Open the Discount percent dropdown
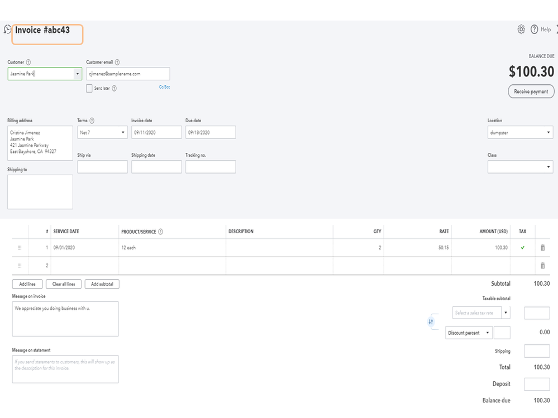Image resolution: width=558 pixels, height=418 pixels. 488,333
